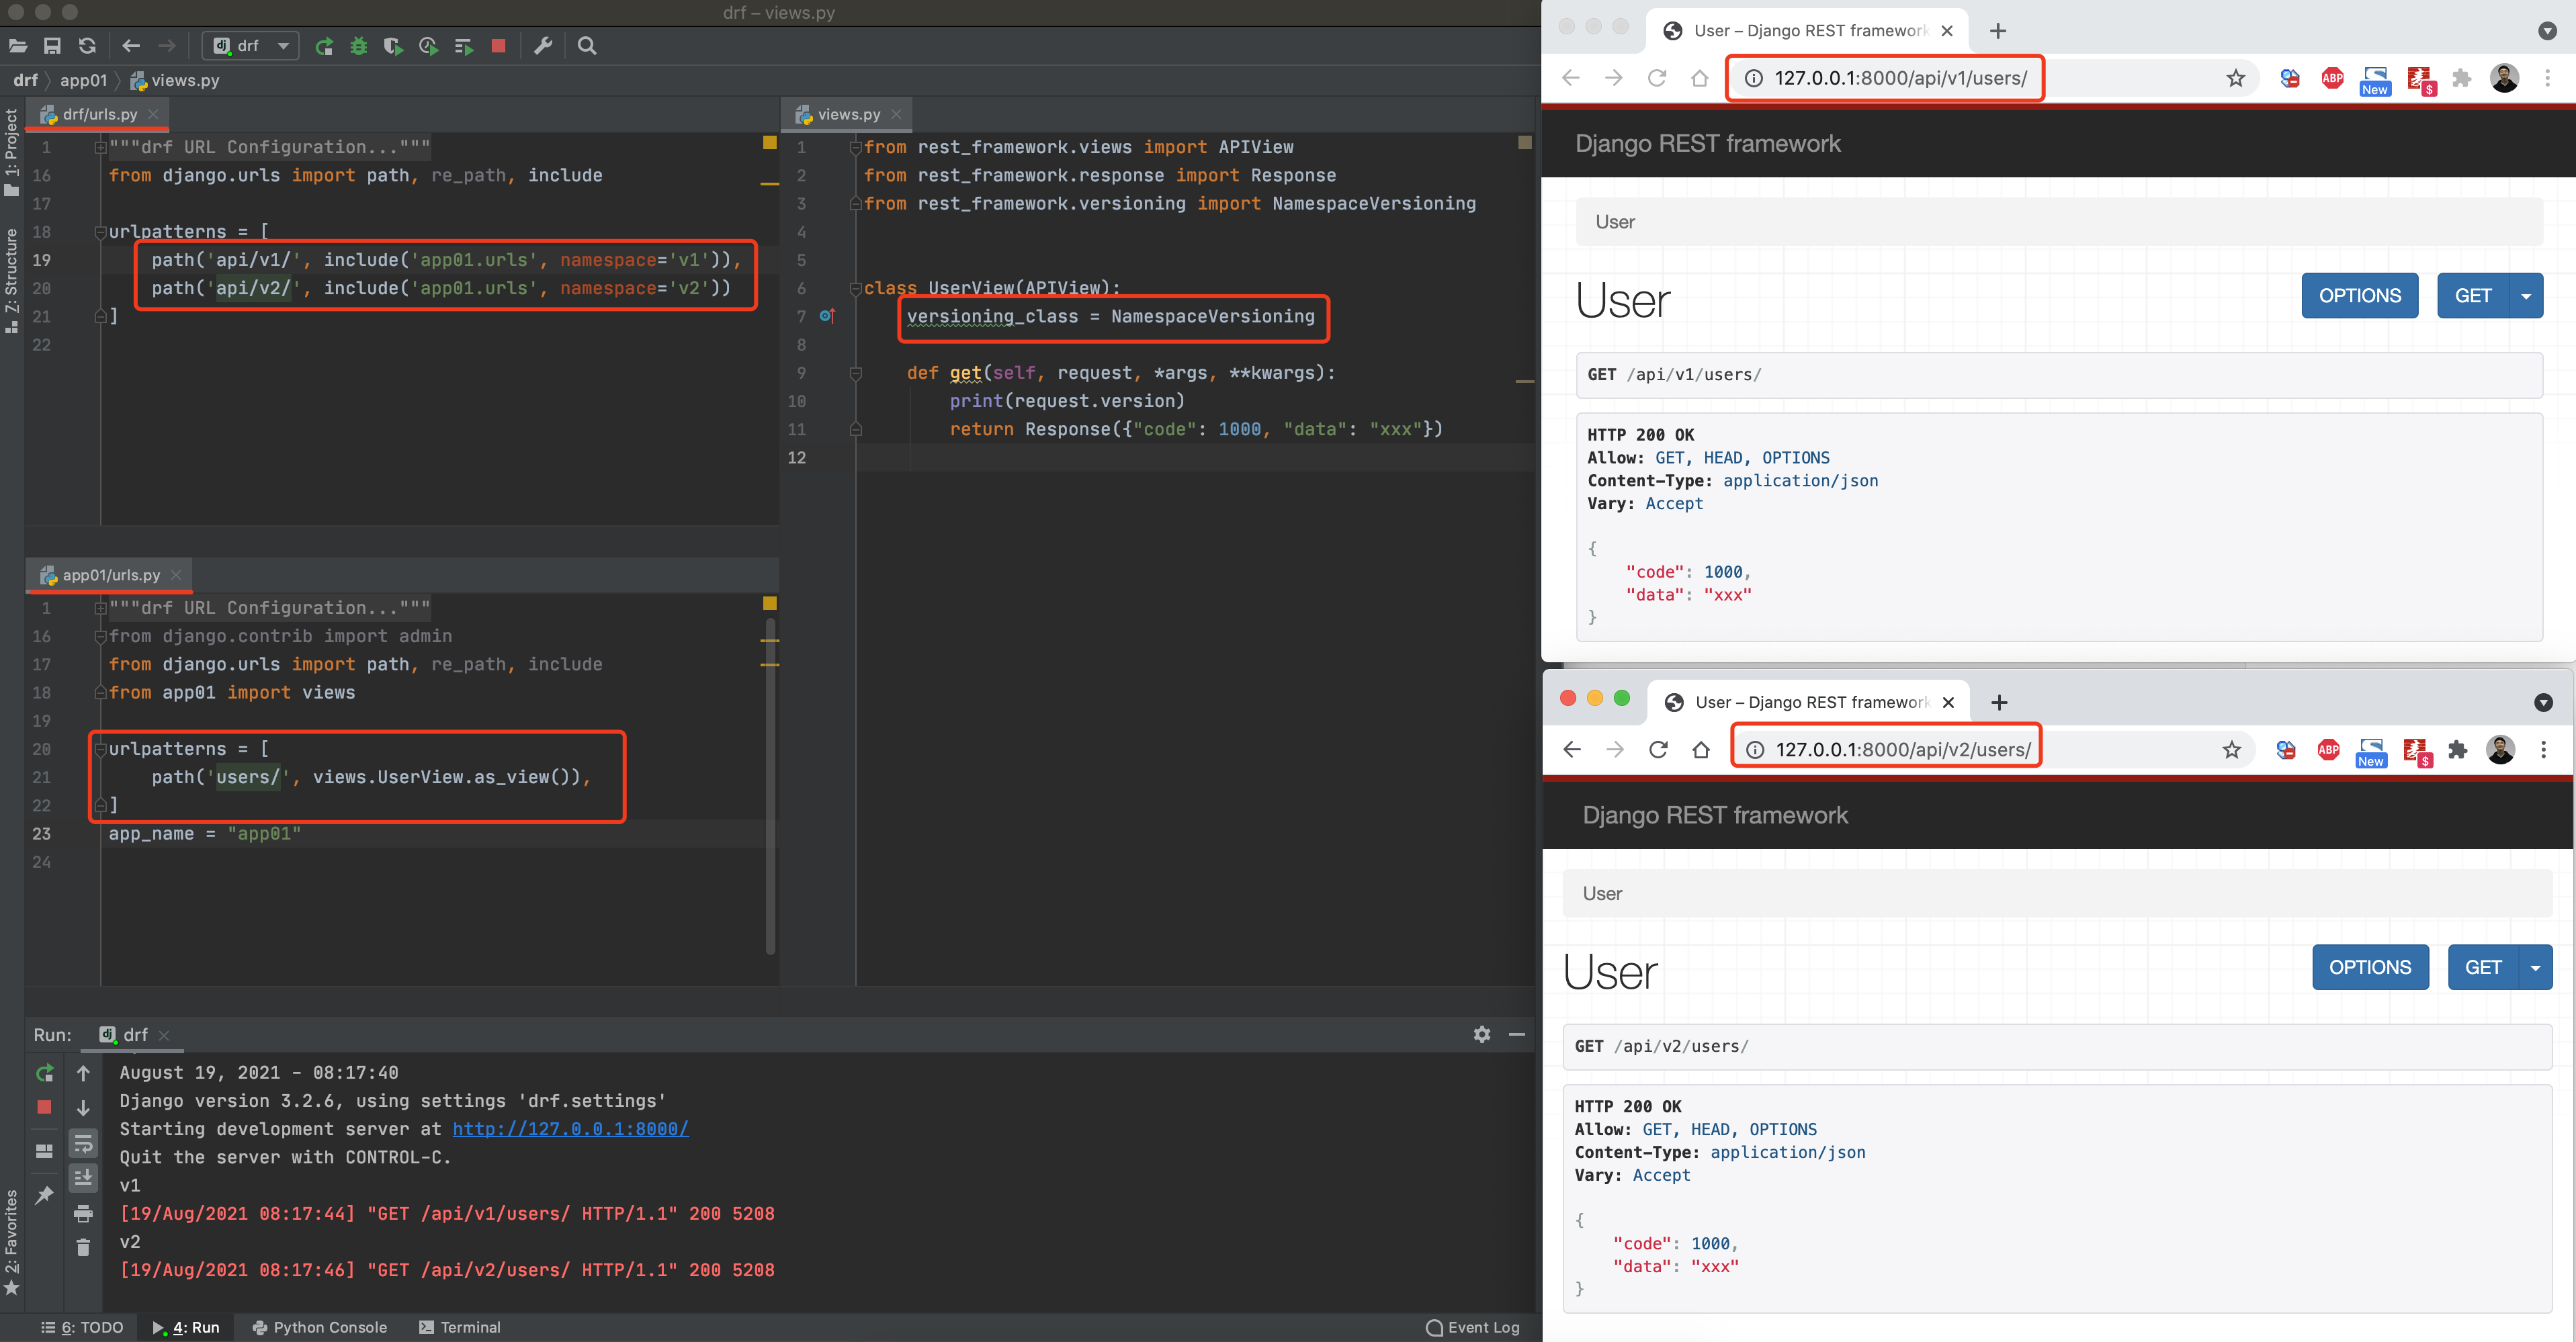
Task: Run drf with Coverage icon
Action: (x=393, y=46)
